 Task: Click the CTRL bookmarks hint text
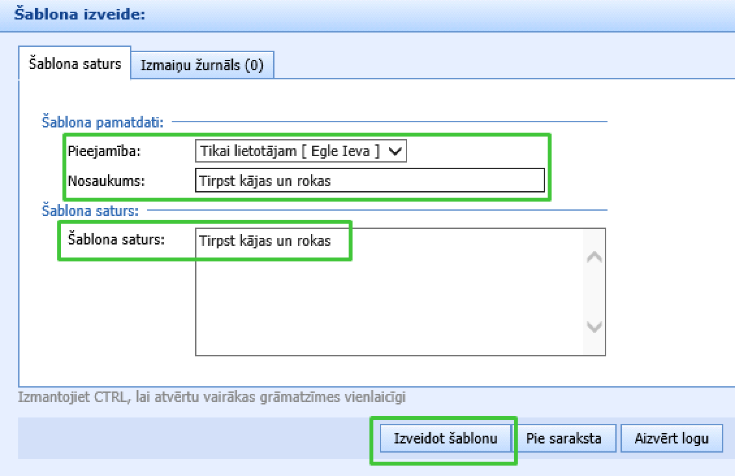[216, 397]
